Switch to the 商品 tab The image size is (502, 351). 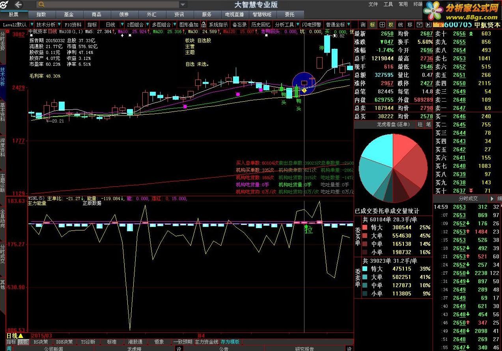(x=97, y=15)
